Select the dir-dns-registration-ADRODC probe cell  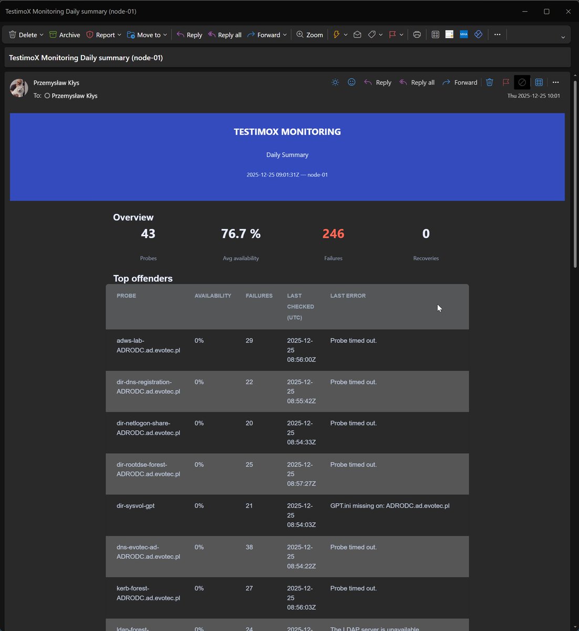[148, 386]
